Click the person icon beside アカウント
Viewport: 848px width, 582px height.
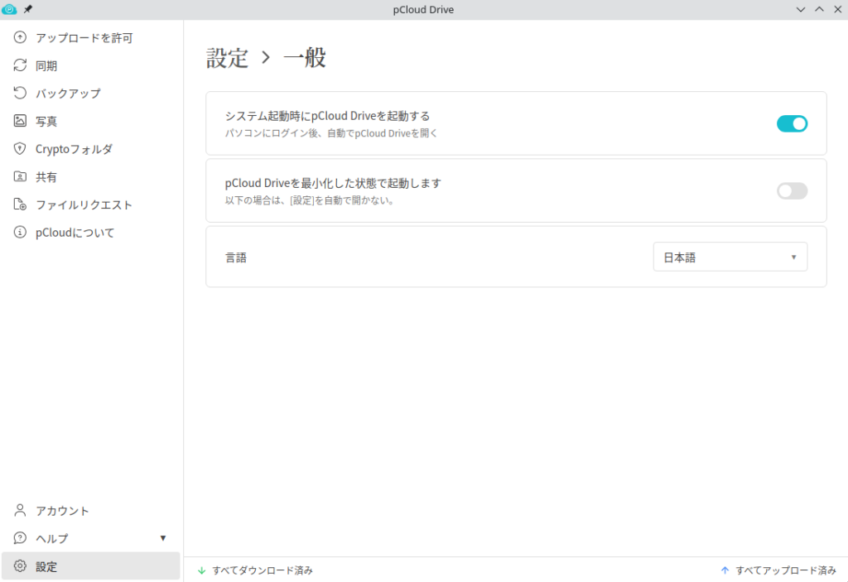click(21, 511)
